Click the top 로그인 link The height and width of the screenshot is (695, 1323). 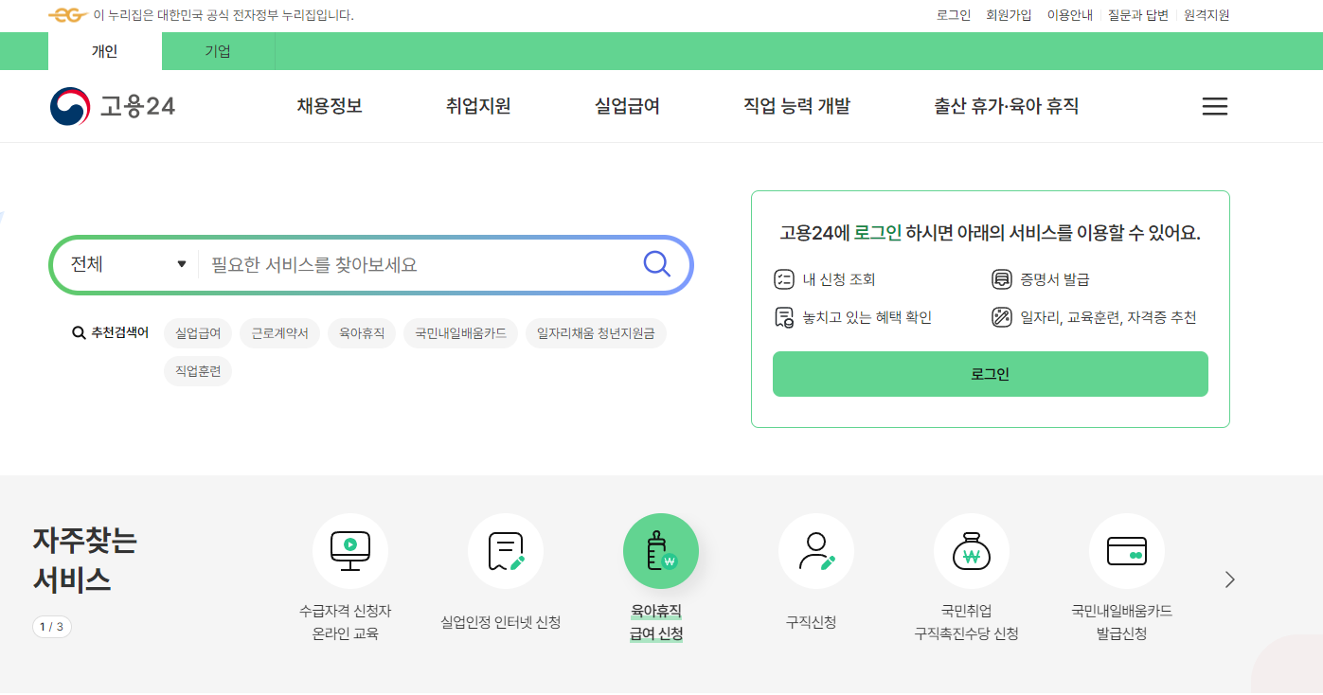954,15
